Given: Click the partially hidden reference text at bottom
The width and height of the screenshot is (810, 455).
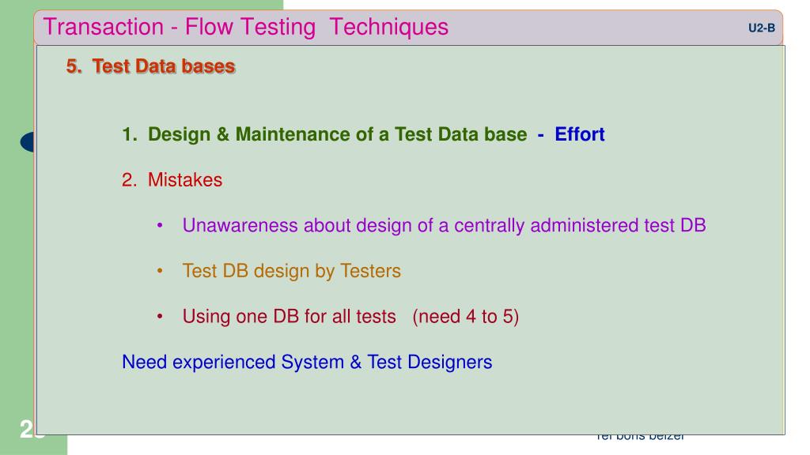Looking at the screenshot, I should (639, 438).
